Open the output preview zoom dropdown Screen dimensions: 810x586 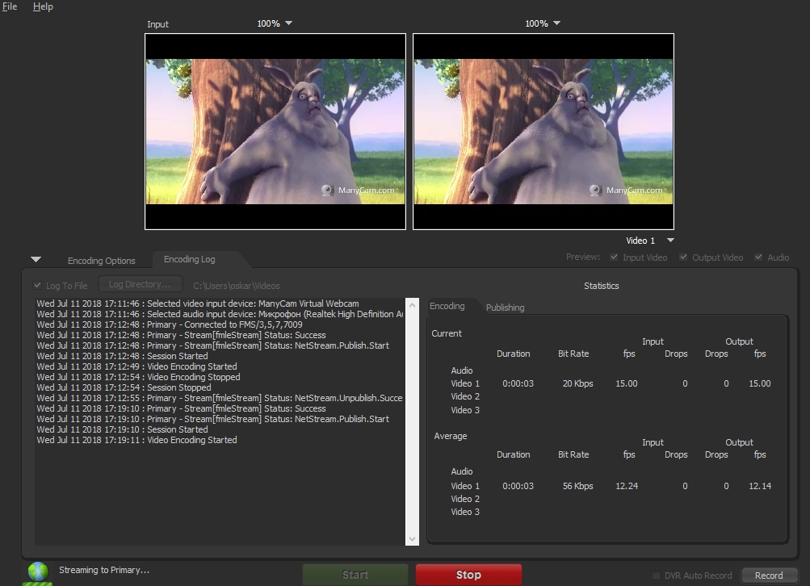(557, 23)
